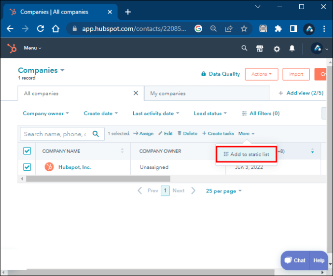This screenshot has height=276, width=333.
Task: Open the notifications bell
Action: pos(292,49)
